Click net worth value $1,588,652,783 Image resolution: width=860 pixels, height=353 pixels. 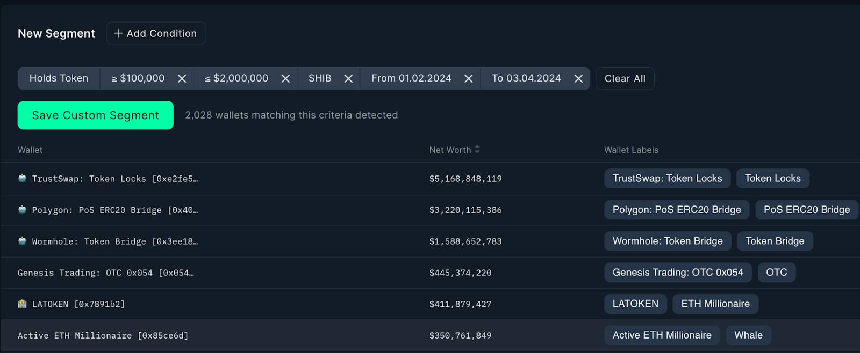[x=465, y=241]
